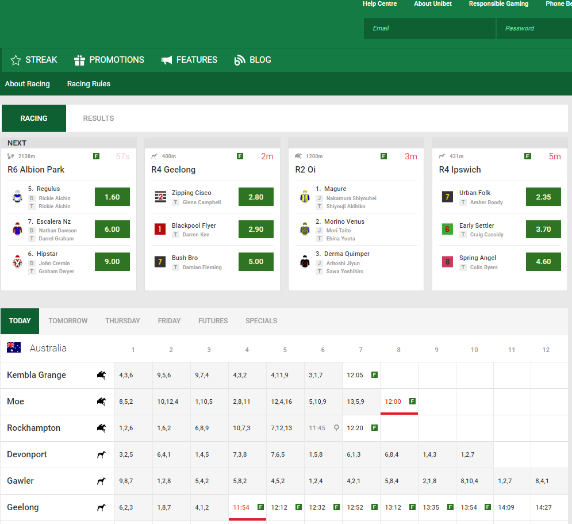Click the harness racing icon on R6 Albion Park card

[x=10, y=156]
